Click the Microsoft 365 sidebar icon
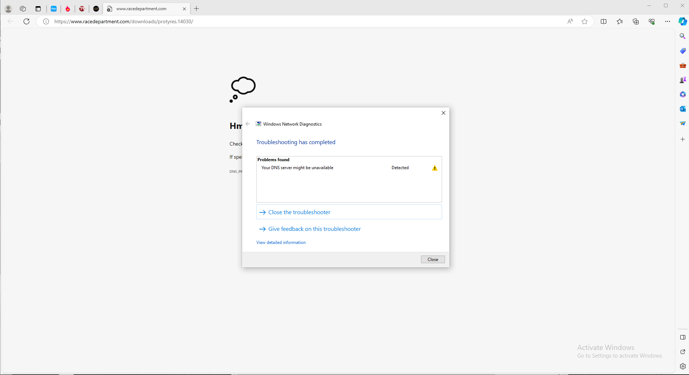The height and width of the screenshot is (375, 689). pyautogui.click(x=682, y=94)
